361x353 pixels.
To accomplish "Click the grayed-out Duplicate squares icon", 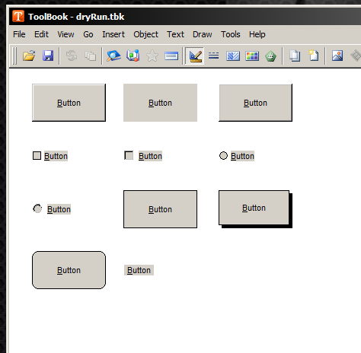I will click(x=91, y=56).
